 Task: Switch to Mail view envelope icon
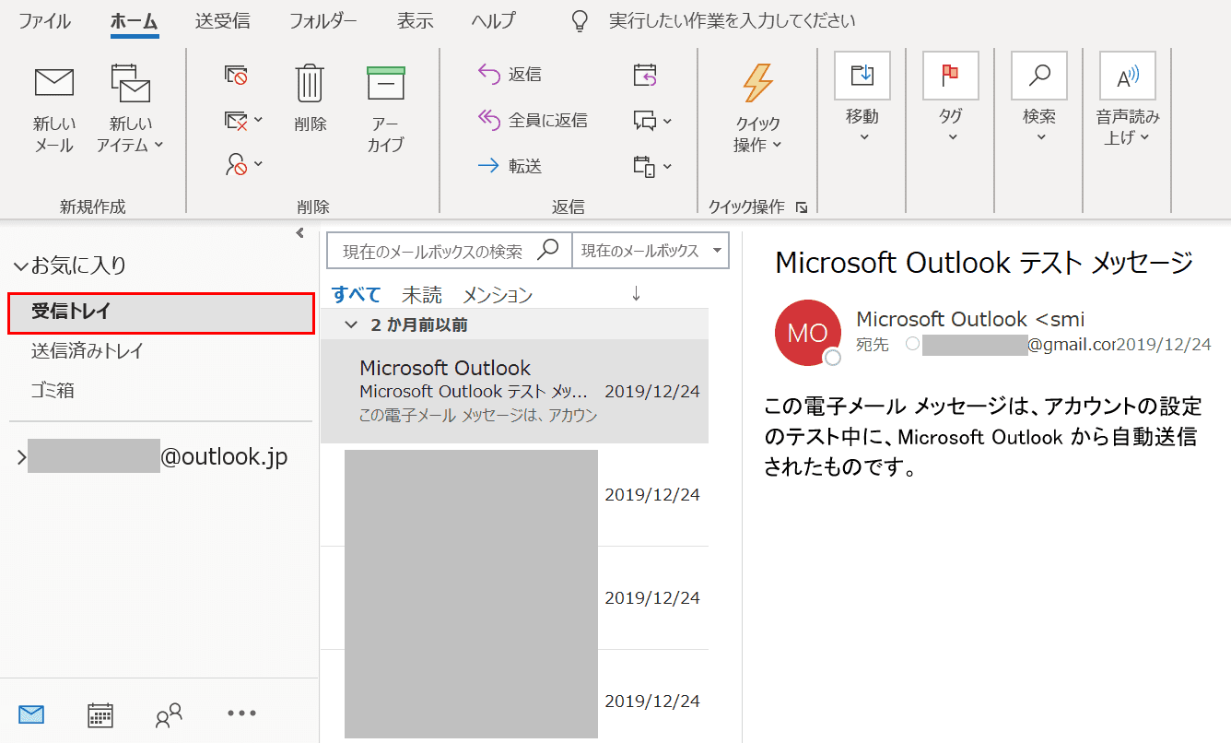[x=31, y=714]
